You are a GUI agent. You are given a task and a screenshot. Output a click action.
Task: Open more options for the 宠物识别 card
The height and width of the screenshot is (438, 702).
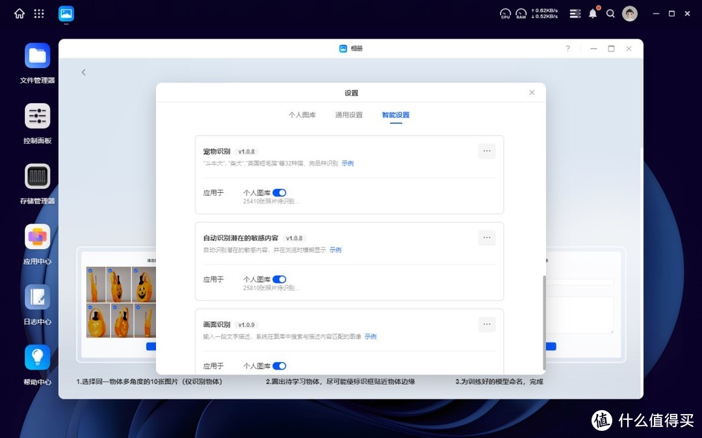point(486,151)
